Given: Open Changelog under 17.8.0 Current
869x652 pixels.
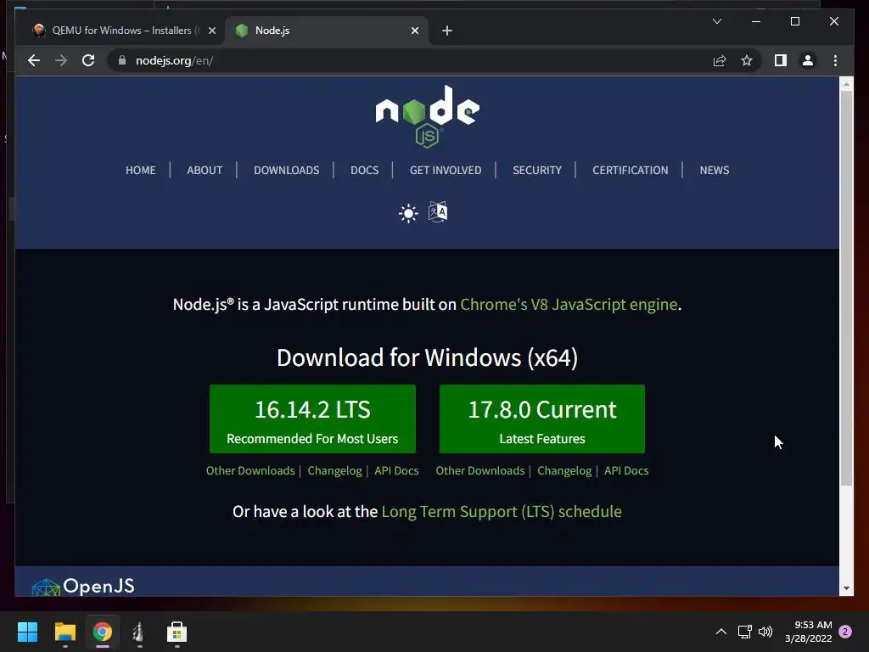Looking at the screenshot, I should 564,470.
